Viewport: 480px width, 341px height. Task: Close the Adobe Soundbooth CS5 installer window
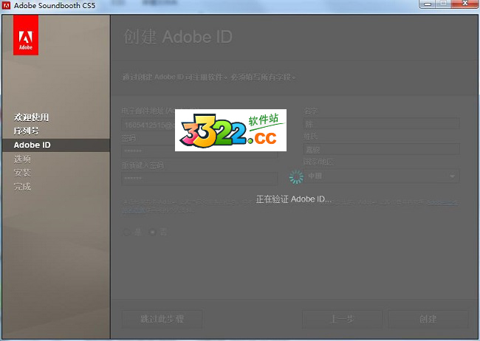[x=464, y=4]
